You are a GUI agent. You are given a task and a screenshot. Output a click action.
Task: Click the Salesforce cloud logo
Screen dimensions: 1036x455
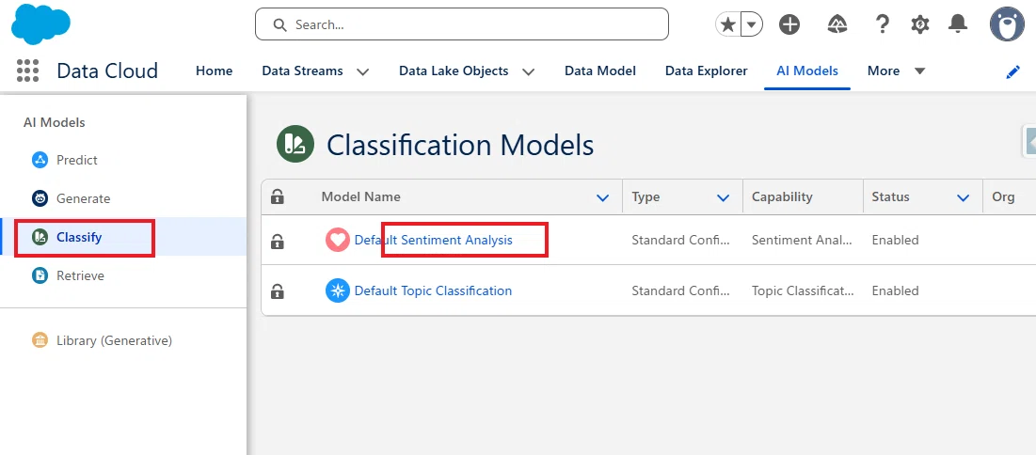point(40,24)
